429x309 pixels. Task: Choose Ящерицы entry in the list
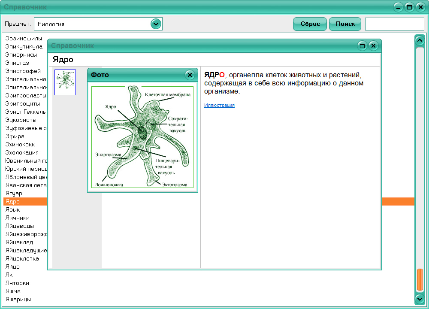[x=18, y=299]
